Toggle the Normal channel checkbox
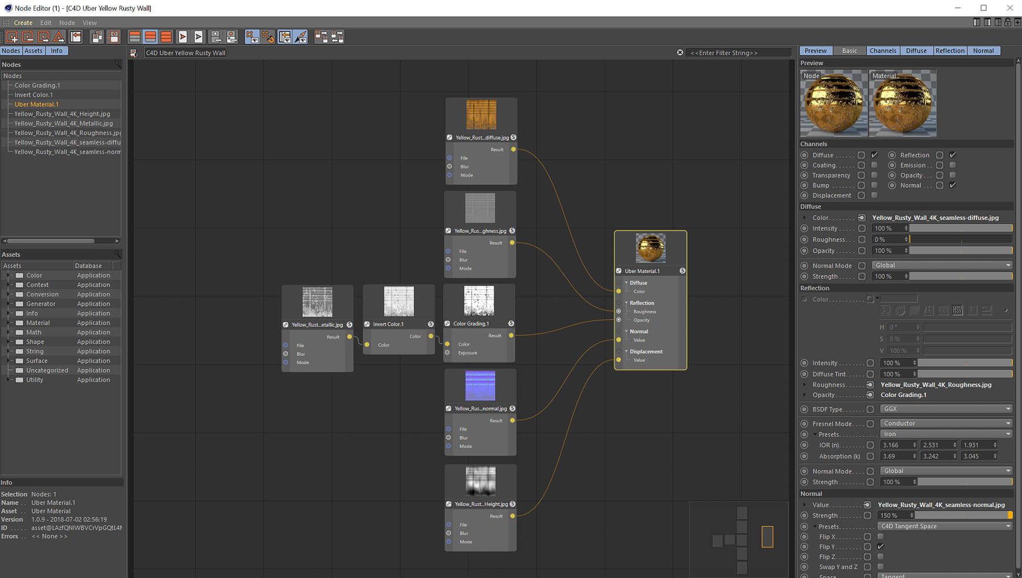This screenshot has height=578, width=1022. (953, 185)
